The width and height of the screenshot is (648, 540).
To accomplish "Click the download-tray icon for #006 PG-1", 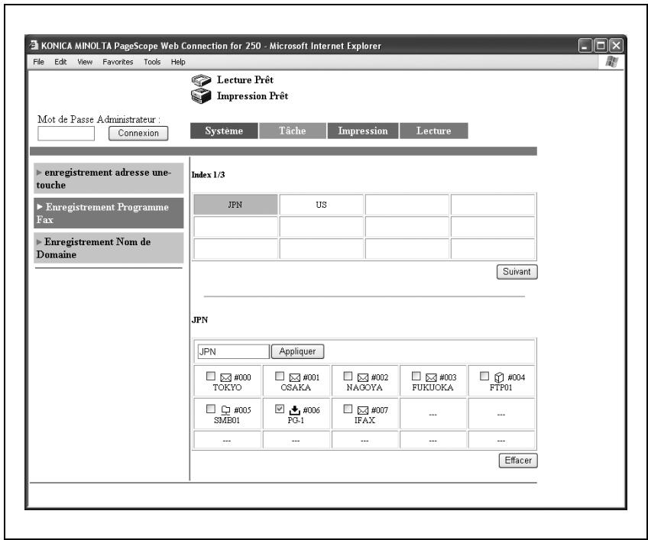I will 295,410.
